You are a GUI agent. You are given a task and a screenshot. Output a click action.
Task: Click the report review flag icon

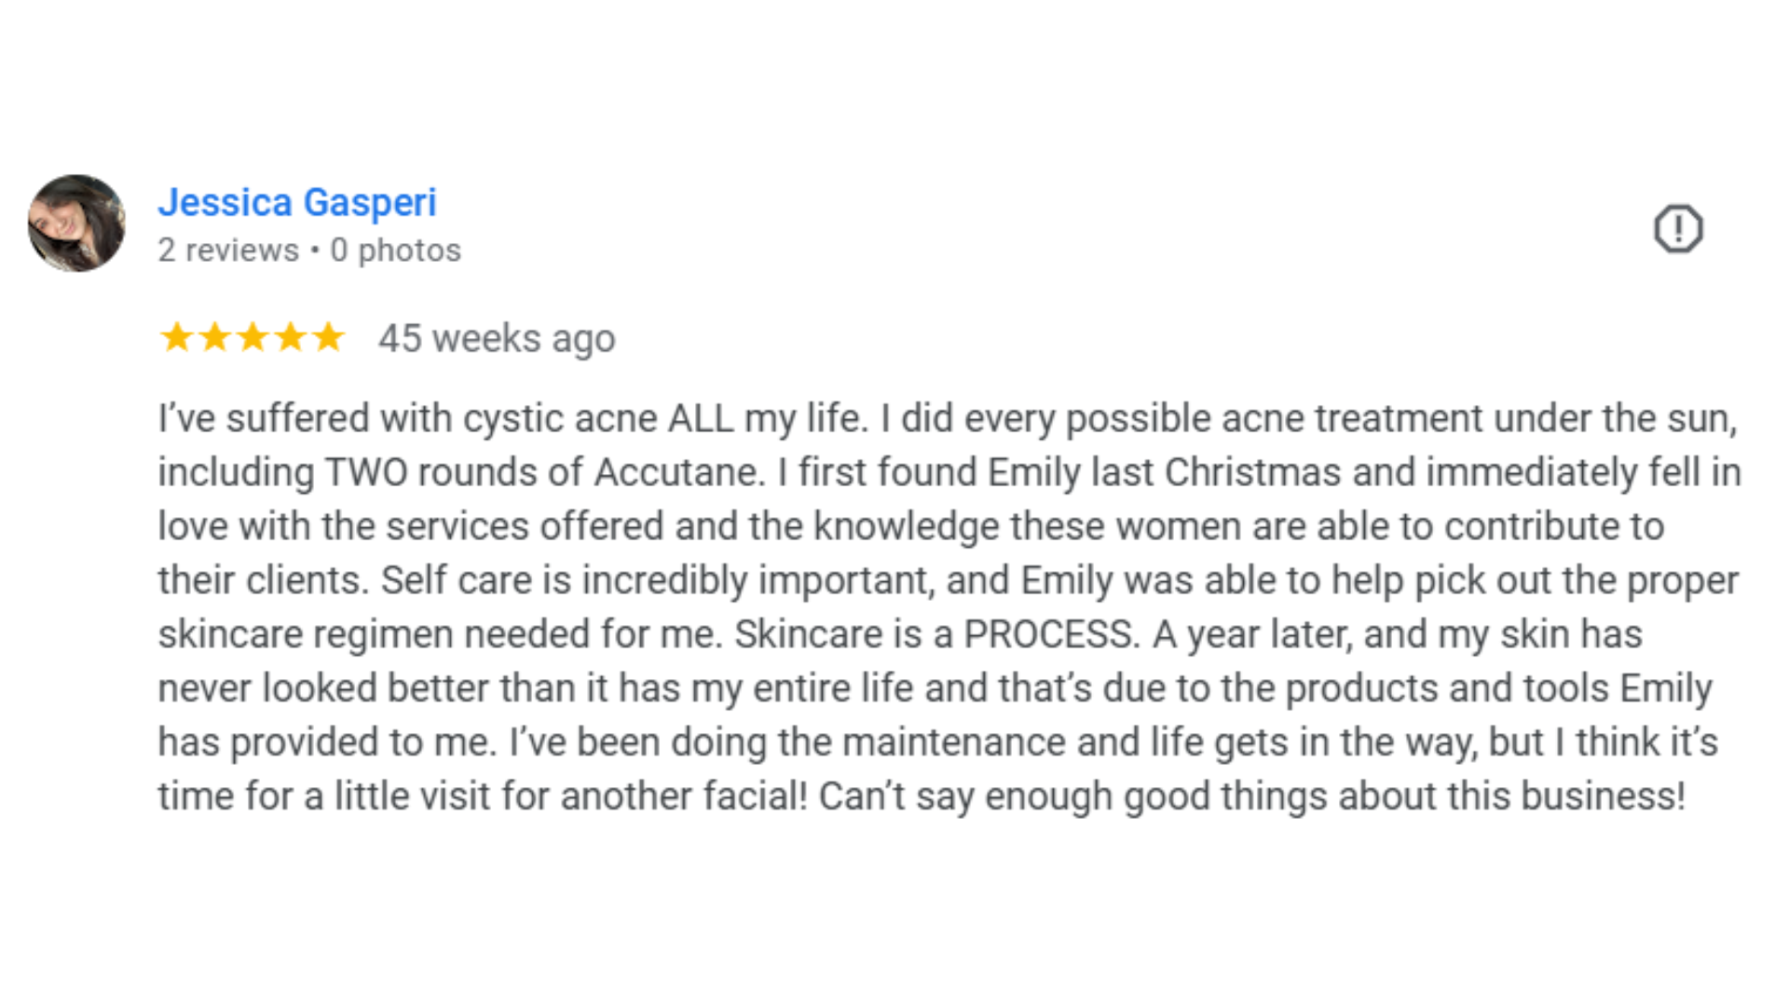1678,228
